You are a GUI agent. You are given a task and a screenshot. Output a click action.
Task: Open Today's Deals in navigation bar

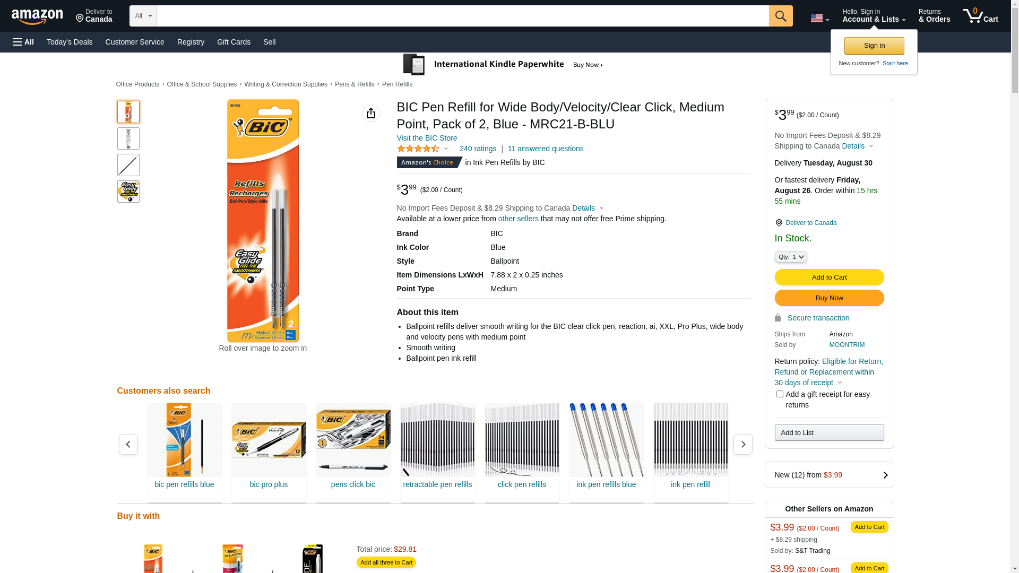coord(70,42)
